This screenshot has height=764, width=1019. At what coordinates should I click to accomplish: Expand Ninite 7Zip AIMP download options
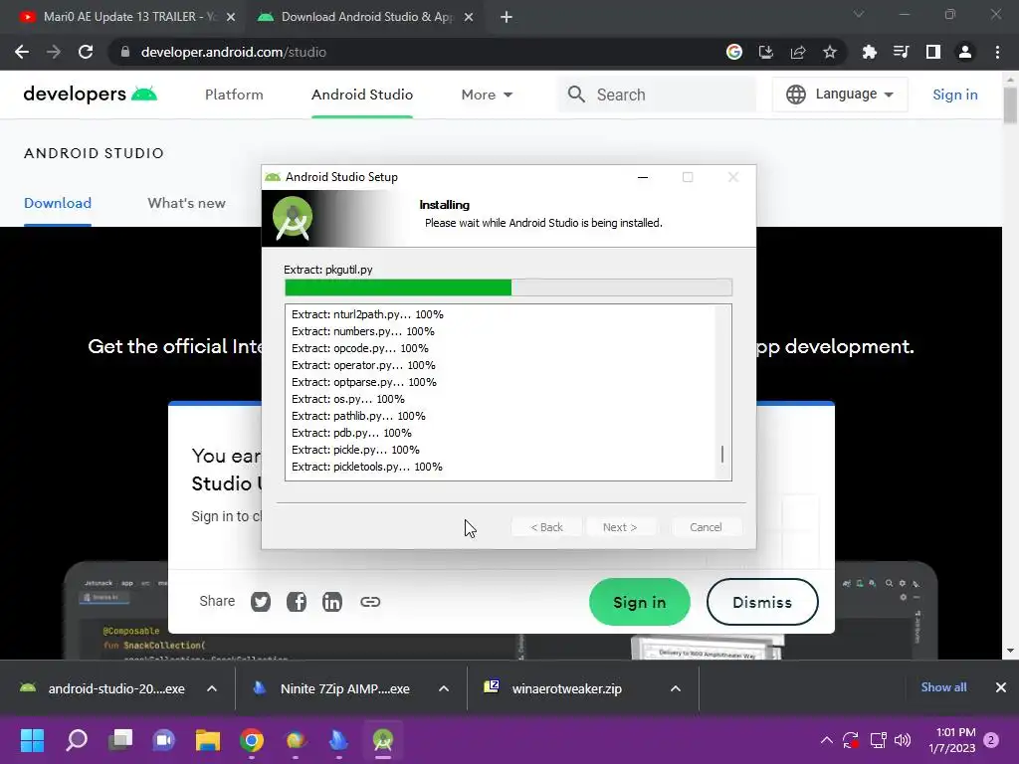tap(444, 688)
